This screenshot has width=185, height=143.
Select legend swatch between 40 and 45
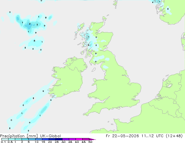pos(79,139)
